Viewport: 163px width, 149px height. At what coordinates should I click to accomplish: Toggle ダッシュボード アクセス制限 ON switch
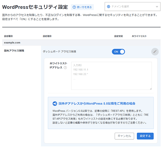click(x=118, y=51)
